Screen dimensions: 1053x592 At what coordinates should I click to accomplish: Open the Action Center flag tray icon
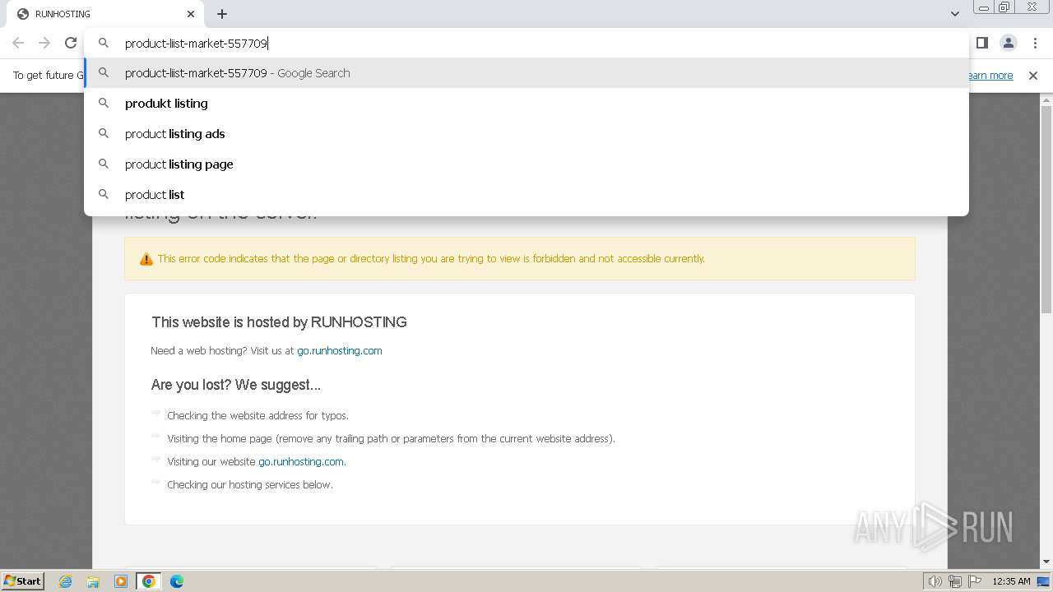click(975, 581)
